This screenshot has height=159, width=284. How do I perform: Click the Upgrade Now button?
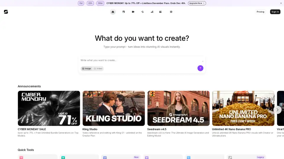(197, 3)
